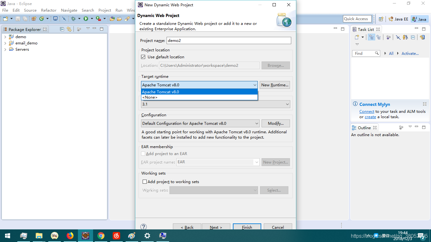Click the Open Task folder icon
The height and width of the screenshot is (242, 431).
pos(119,19)
